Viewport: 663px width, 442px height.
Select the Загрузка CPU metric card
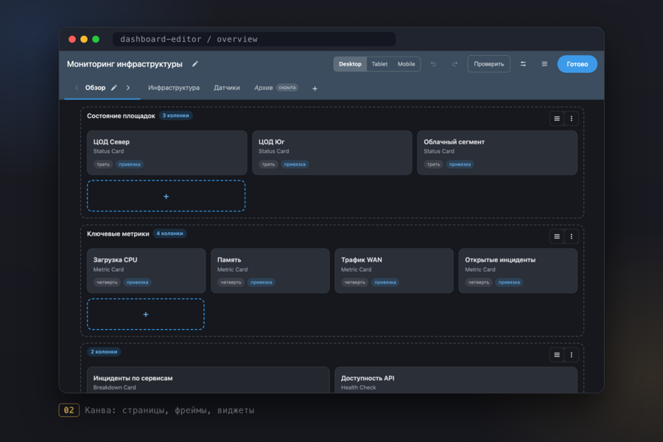point(147,270)
